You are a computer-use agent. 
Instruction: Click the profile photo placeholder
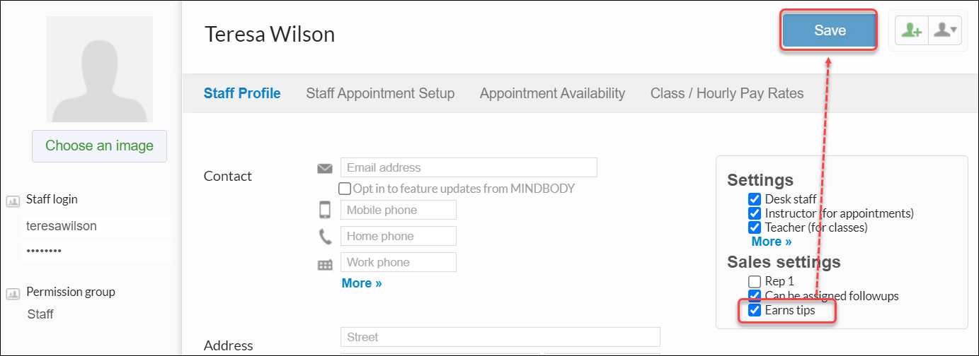(x=100, y=69)
